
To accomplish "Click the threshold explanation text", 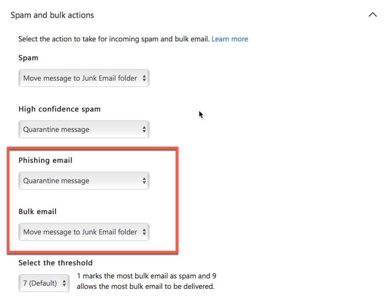I will pos(146,281).
